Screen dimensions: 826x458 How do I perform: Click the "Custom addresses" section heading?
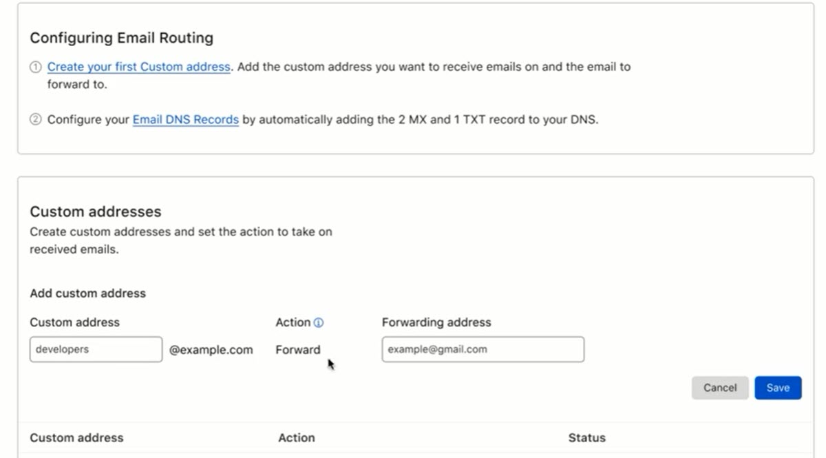click(x=95, y=211)
